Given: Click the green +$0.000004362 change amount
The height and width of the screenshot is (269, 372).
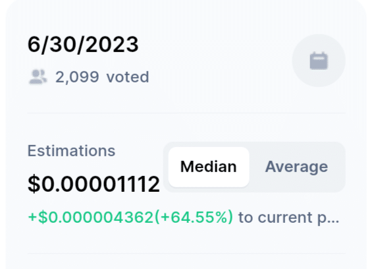Looking at the screenshot, I should (x=91, y=217).
